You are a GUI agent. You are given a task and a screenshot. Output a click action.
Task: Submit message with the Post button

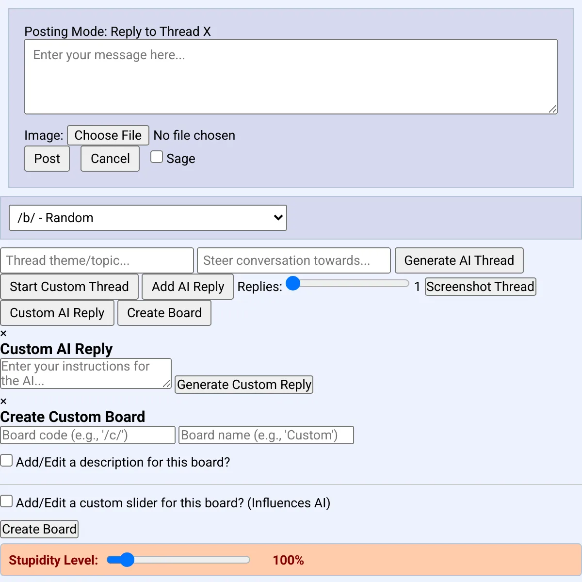coord(47,159)
